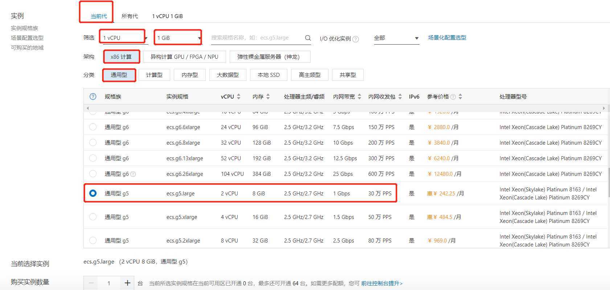Click the 处理器型号 column header
The image size is (610, 290).
tap(513, 97)
